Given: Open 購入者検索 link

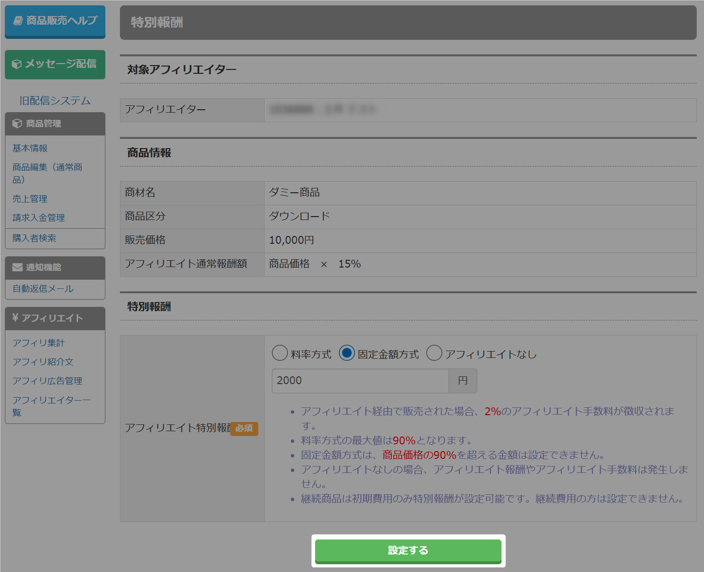Looking at the screenshot, I should point(34,238).
